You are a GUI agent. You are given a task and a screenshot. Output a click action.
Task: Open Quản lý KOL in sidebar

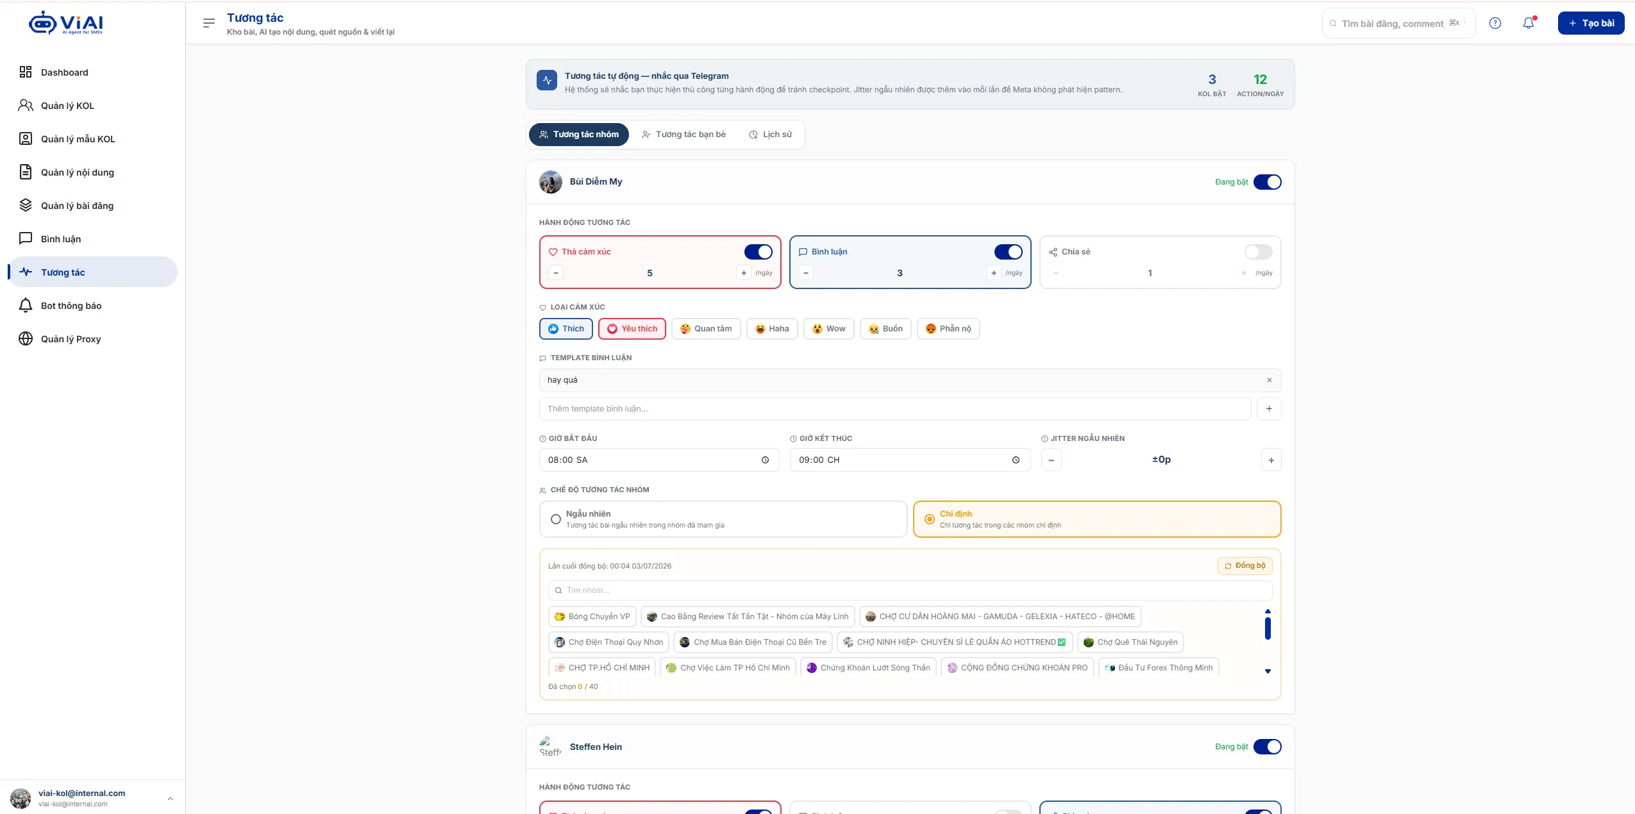92,106
